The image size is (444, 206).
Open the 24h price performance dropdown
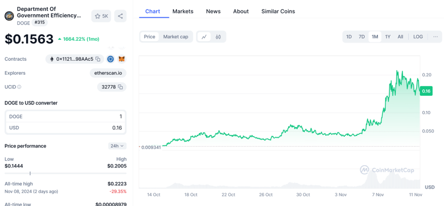tap(117, 146)
